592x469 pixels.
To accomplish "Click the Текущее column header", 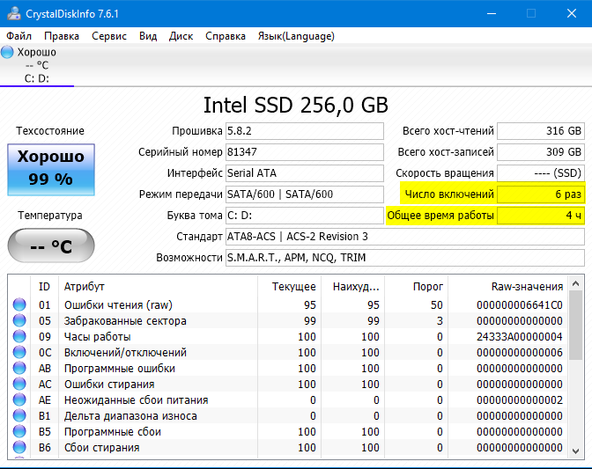I will point(290,287).
